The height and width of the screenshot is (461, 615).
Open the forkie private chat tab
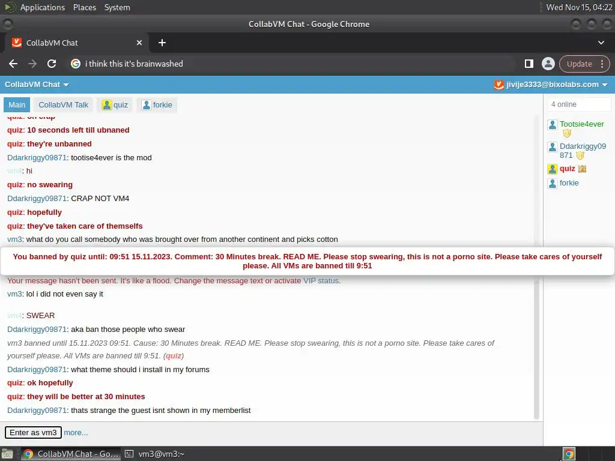pos(157,105)
